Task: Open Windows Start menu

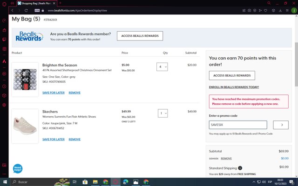Action: pyautogui.click(x=5, y=182)
